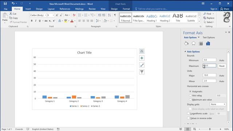Open Chart Elements plus button

pos(142,58)
